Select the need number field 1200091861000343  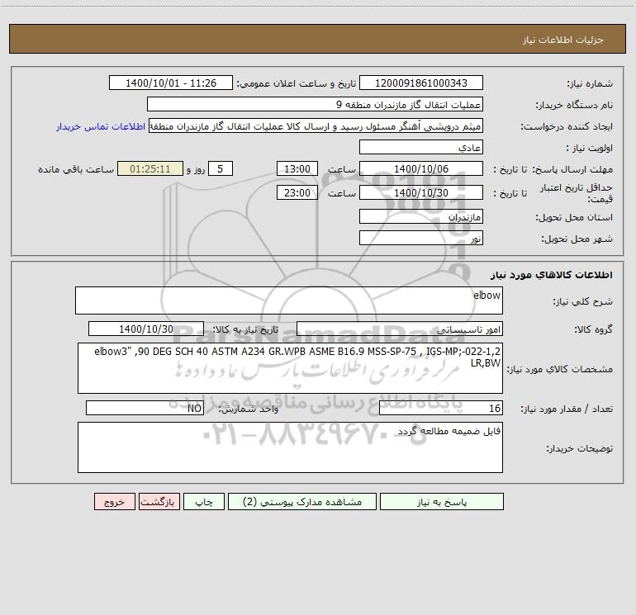coord(421,83)
